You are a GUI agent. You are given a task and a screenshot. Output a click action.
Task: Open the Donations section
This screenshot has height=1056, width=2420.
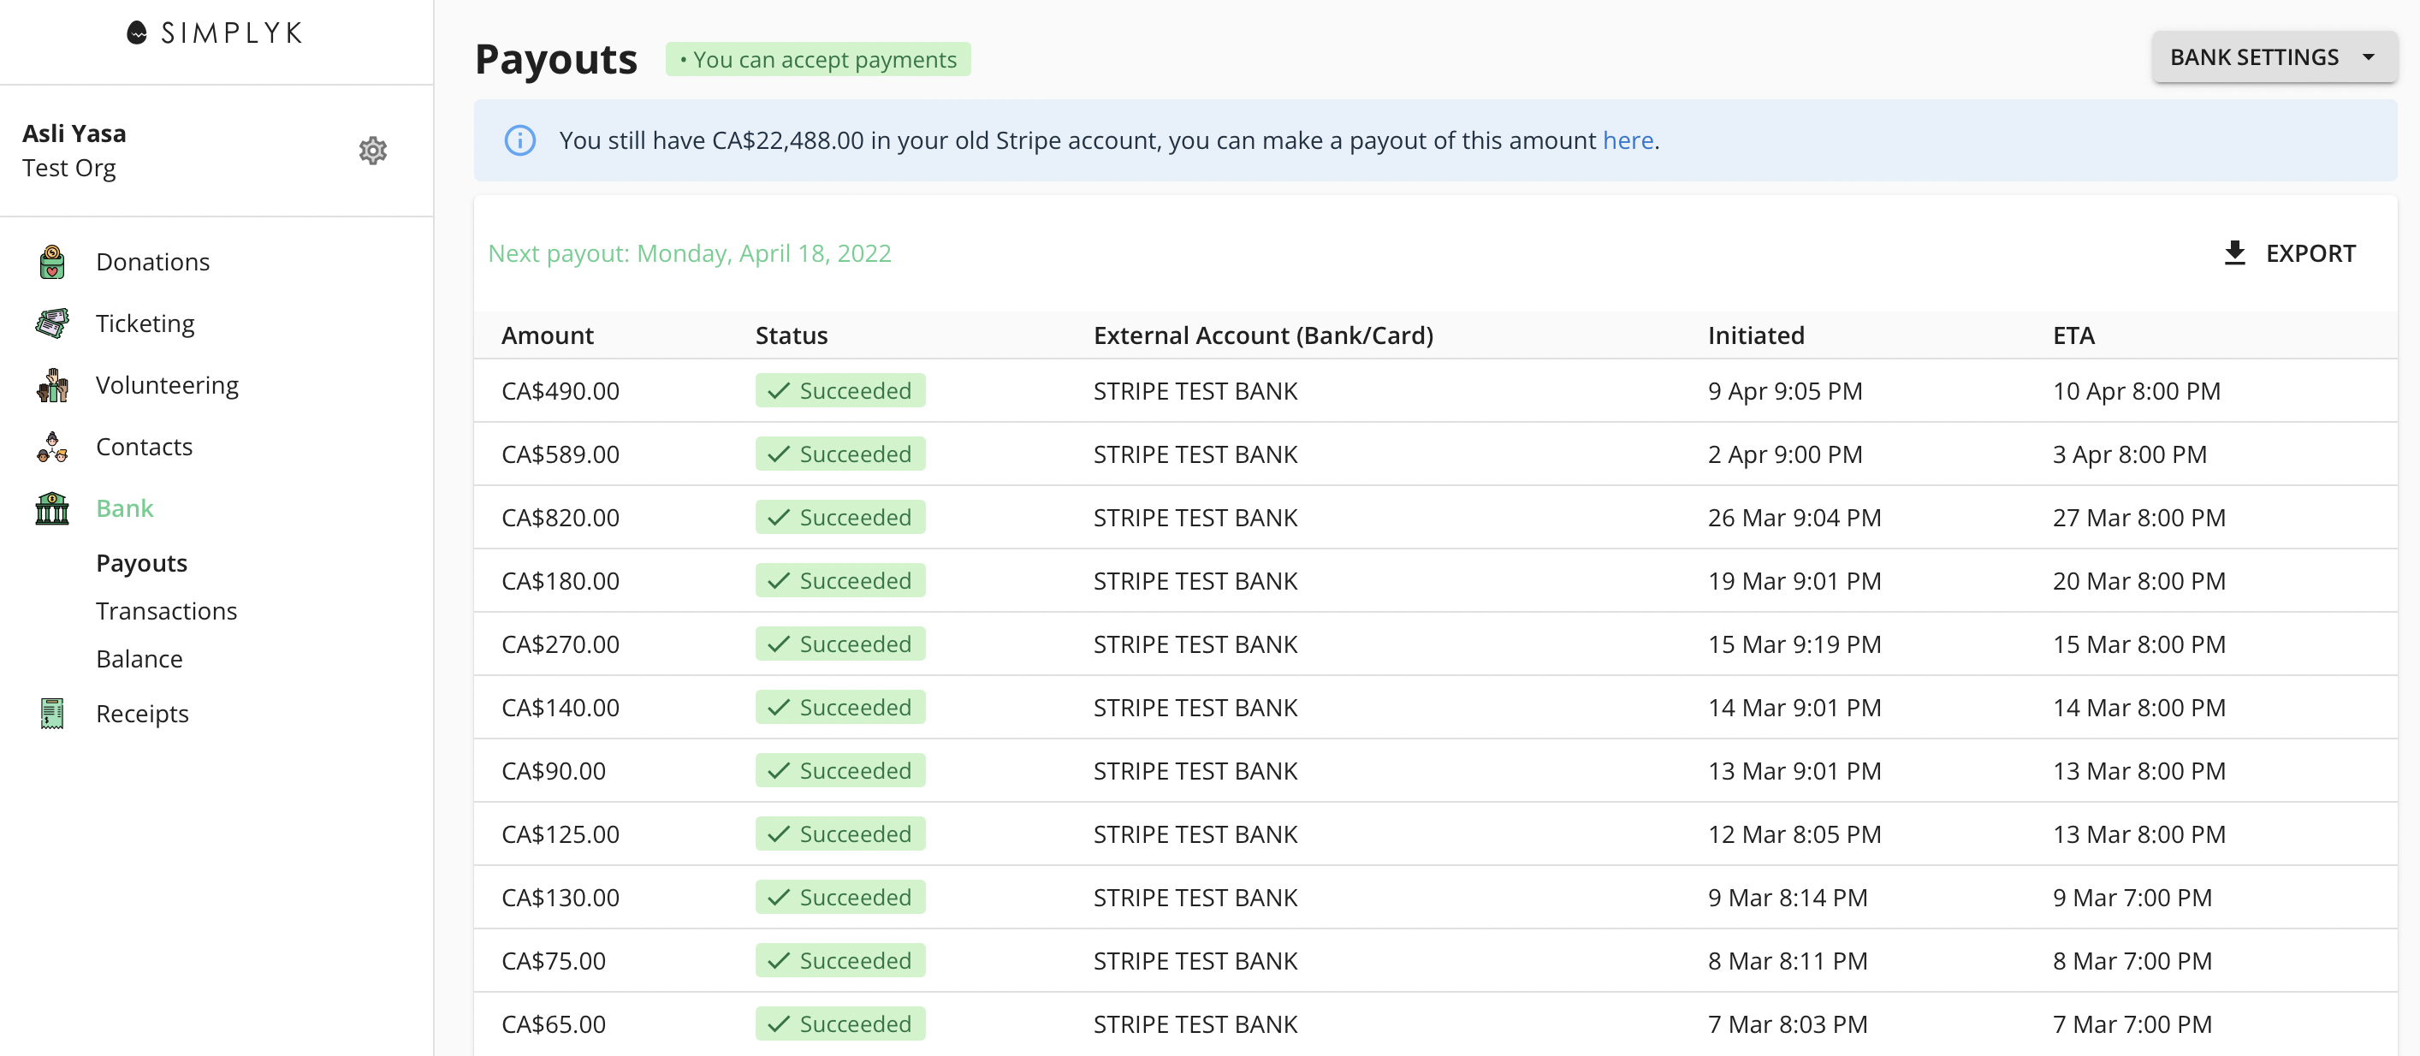coord(153,262)
